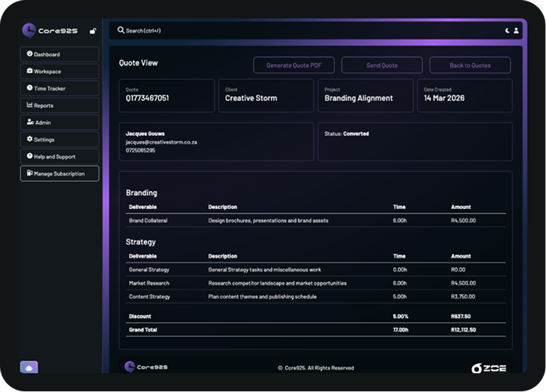
Task: Open the Dashboard menu item
Action: (60, 54)
